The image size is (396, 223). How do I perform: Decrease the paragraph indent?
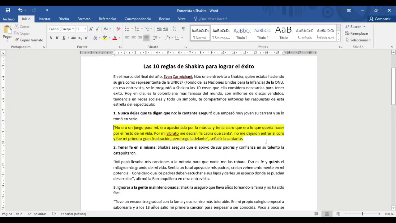(x=159, y=29)
